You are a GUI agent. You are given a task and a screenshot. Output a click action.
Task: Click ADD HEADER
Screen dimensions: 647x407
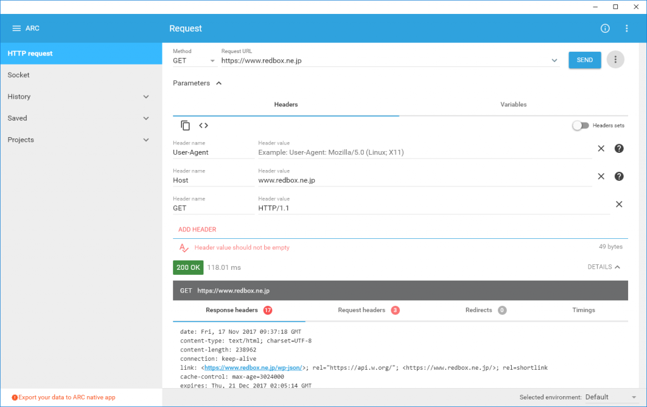point(197,229)
